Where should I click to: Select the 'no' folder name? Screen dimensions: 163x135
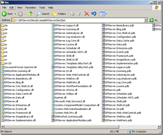point(6,52)
